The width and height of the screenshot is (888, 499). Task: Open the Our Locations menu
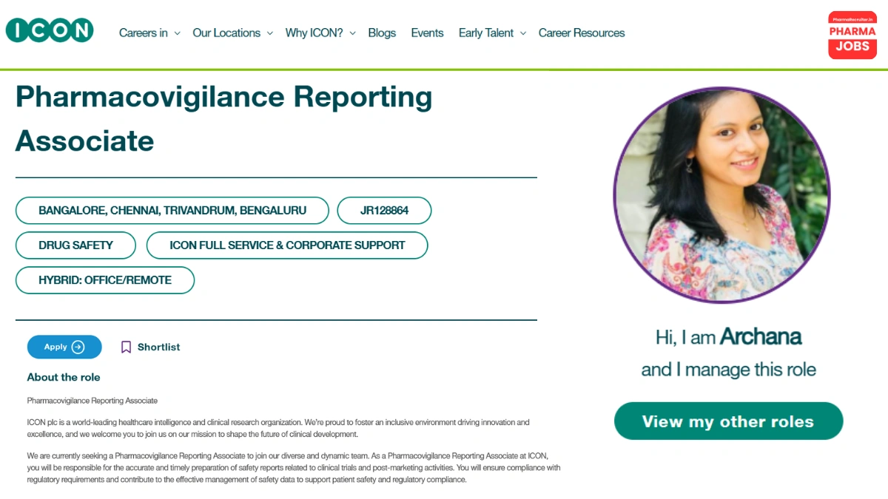(226, 33)
